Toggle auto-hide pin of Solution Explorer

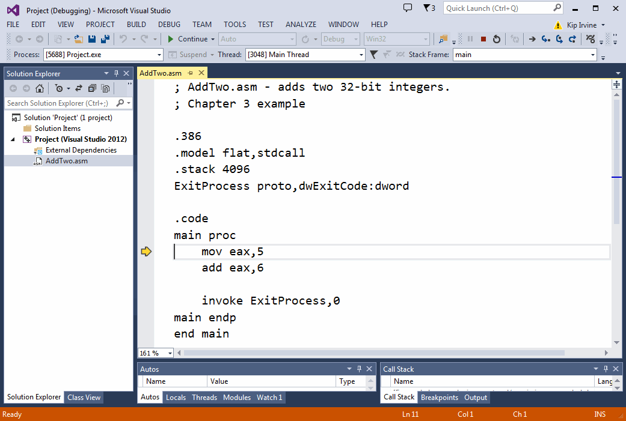point(116,73)
